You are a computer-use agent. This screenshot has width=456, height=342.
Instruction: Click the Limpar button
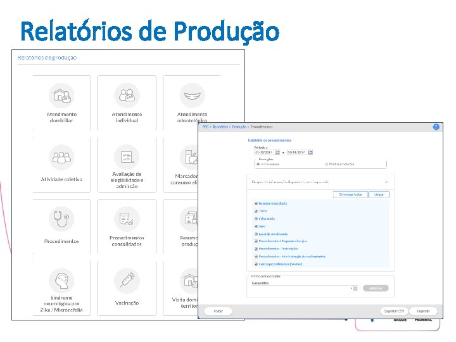coord(379,194)
